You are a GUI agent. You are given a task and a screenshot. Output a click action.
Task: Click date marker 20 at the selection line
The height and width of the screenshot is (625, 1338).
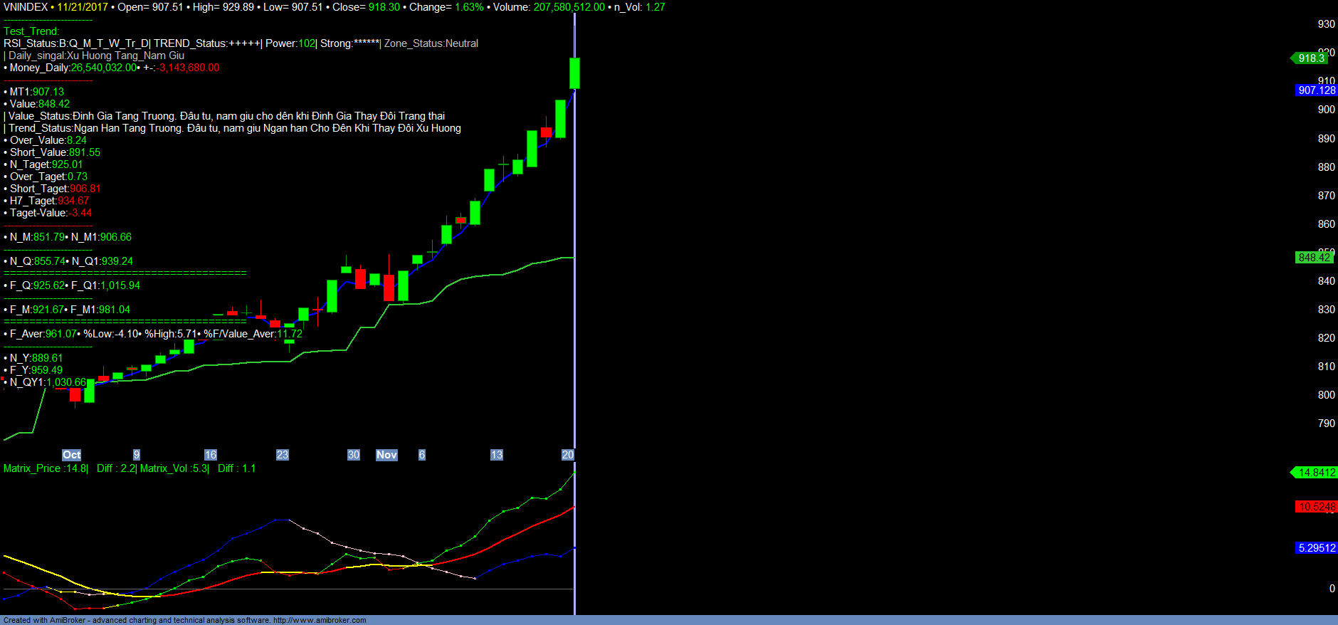click(x=567, y=455)
